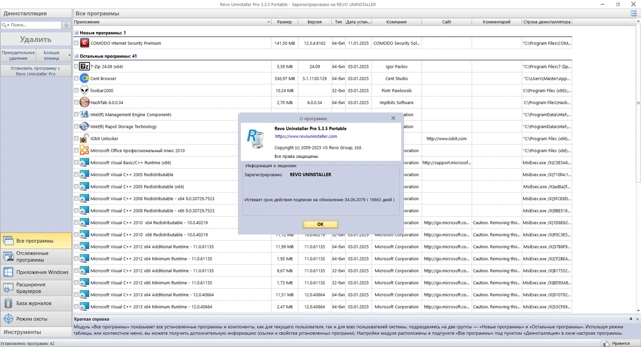Open the Отслеженные программы module
This screenshot has height=347, width=641.
pos(36,256)
